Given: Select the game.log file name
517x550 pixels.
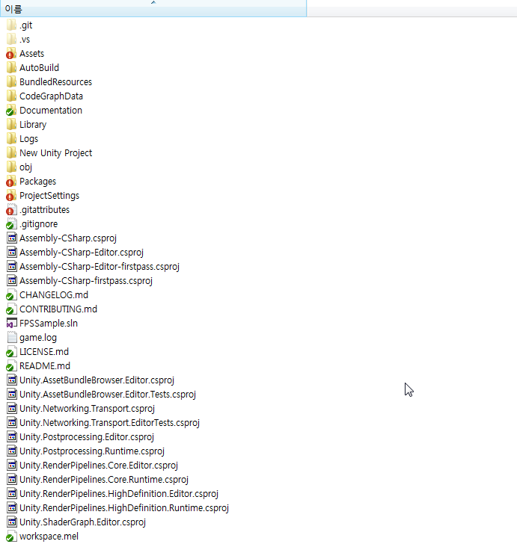Looking at the screenshot, I should pos(38,338).
